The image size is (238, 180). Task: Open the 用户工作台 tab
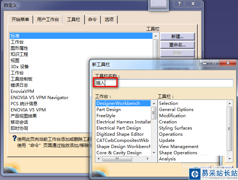48,19
